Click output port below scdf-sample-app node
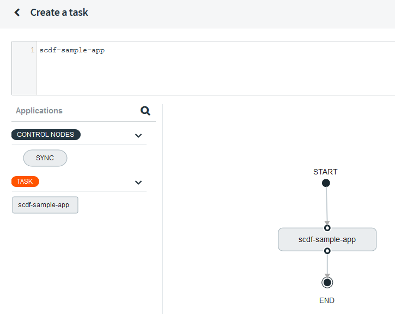This screenshot has width=395, height=314. pyautogui.click(x=327, y=251)
